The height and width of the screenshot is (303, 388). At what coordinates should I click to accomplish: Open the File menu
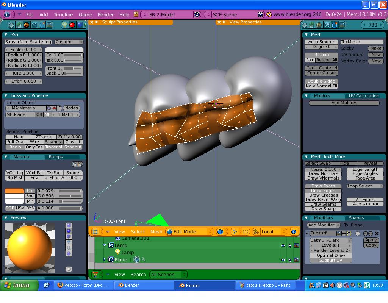point(30,15)
